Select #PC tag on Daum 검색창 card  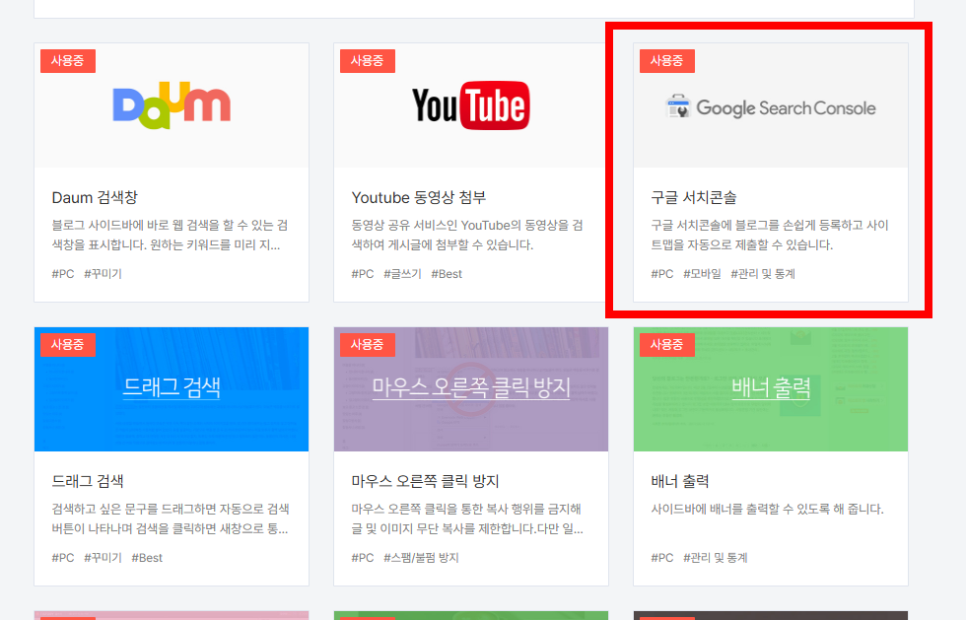click(x=63, y=274)
